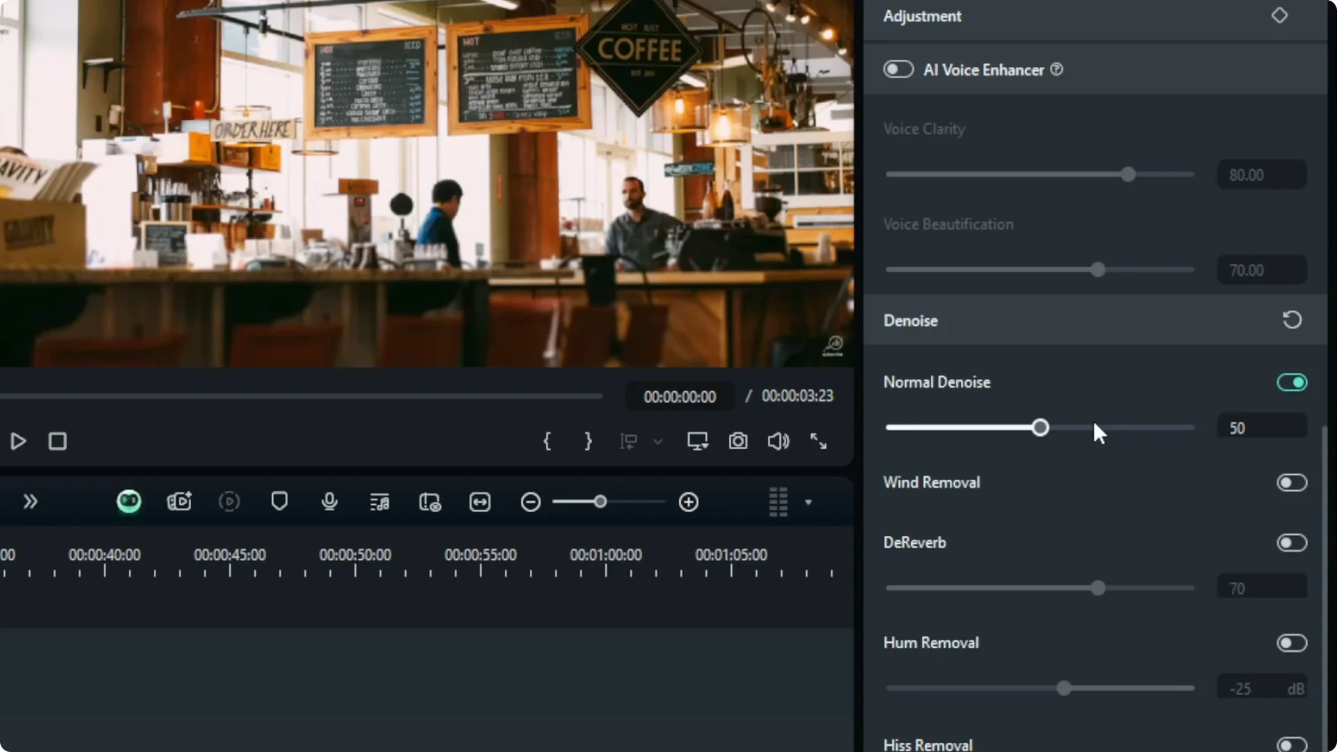1337x752 pixels.
Task: Set the mark in point with the { icon
Action: 548,441
